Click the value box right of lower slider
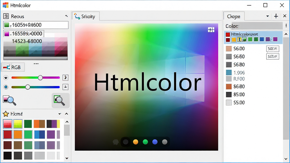Viewport: 290px width, 163px height. point(65,87)
